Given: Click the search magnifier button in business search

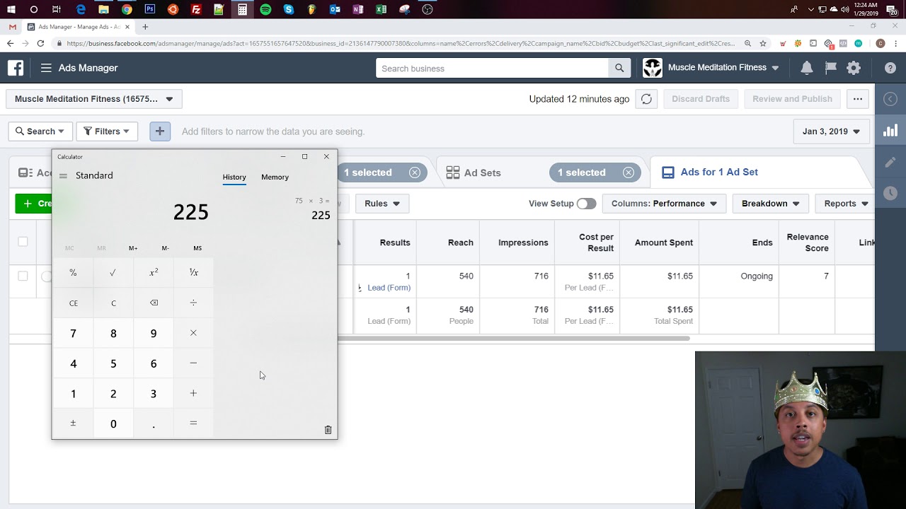Looking at the screenshot, I should click(x=619, y=68).
